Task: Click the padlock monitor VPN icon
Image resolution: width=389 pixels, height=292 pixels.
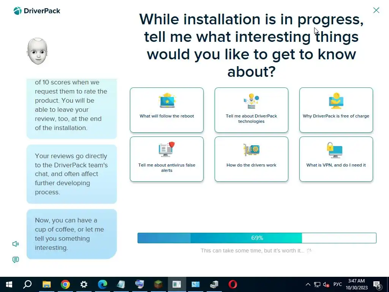Action: click(x=335, y=150)
